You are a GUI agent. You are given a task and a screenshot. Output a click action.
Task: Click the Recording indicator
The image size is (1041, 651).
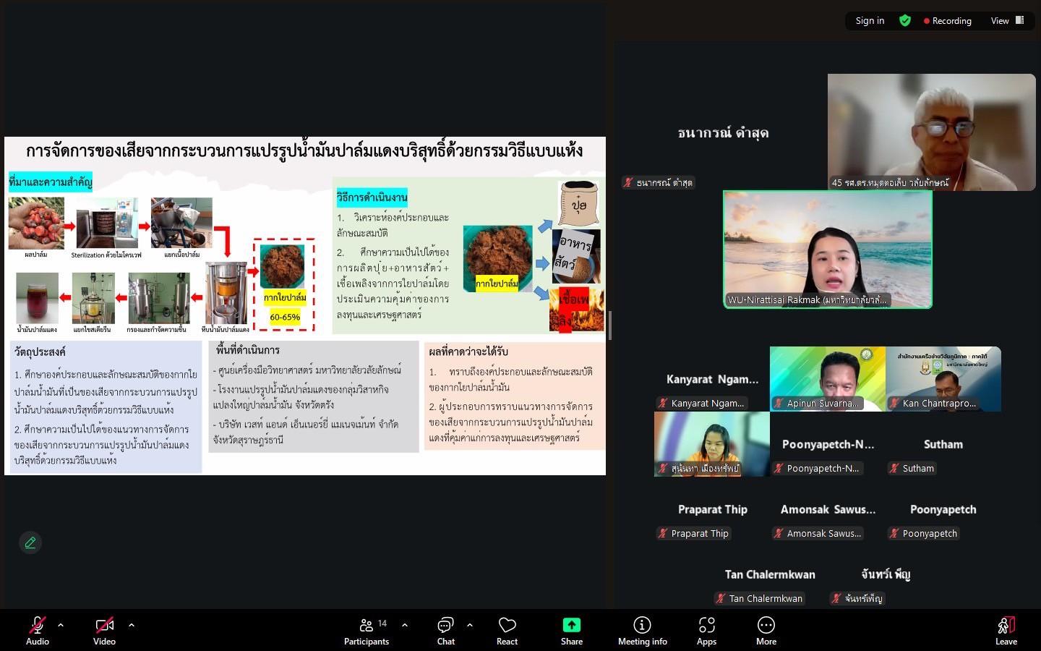coord(947,21)
